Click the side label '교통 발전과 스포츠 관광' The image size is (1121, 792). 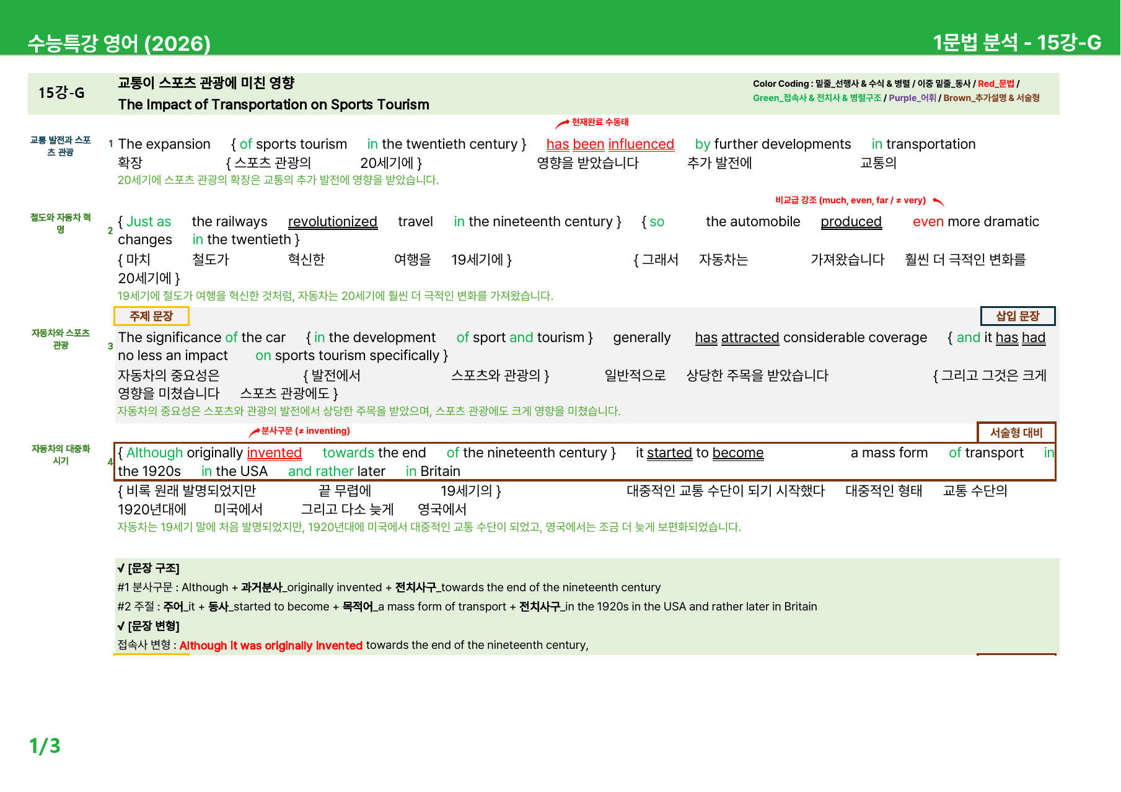pos(61,146)
